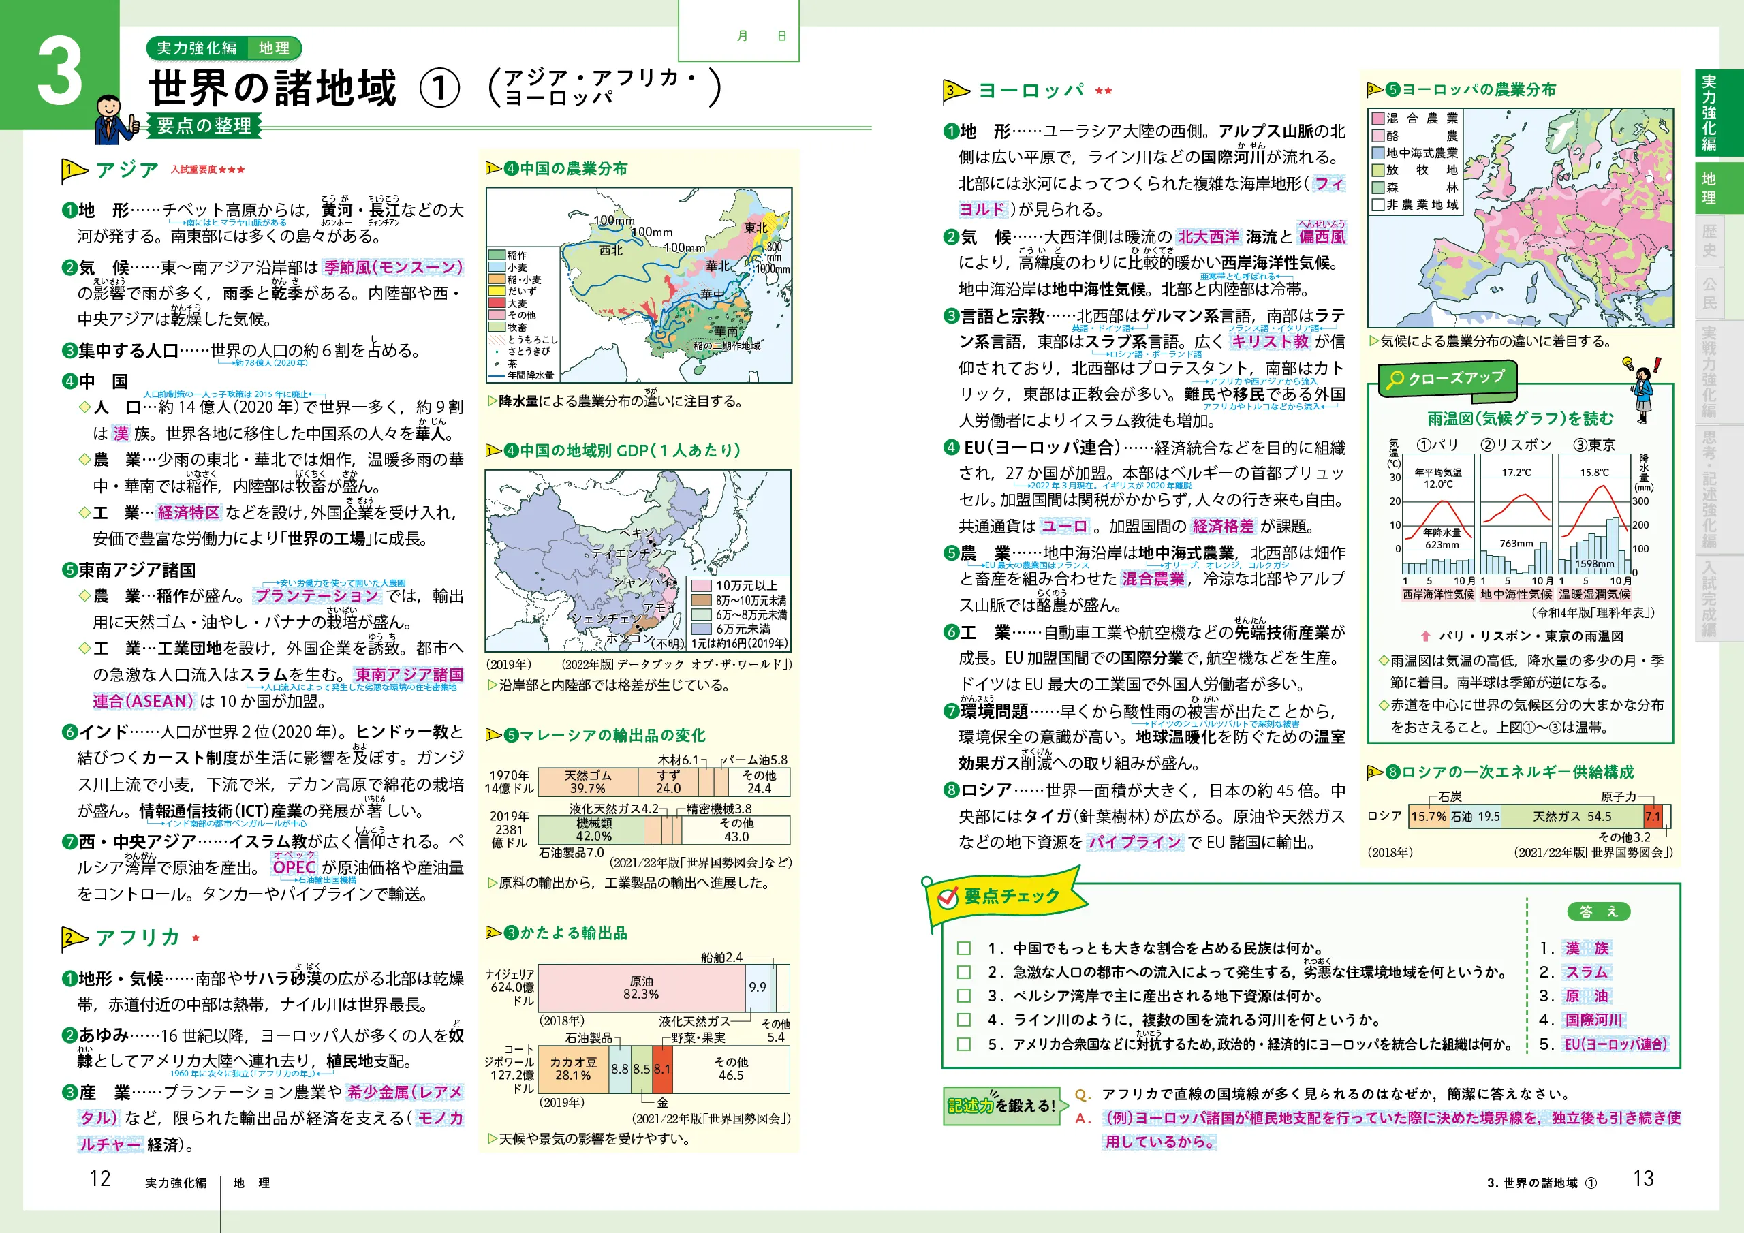Click the 天然ガス 54.5 bar segment for ロシア
Image resolution: width=1744 pixels, height=1233 pixels.
(1572, 817)
